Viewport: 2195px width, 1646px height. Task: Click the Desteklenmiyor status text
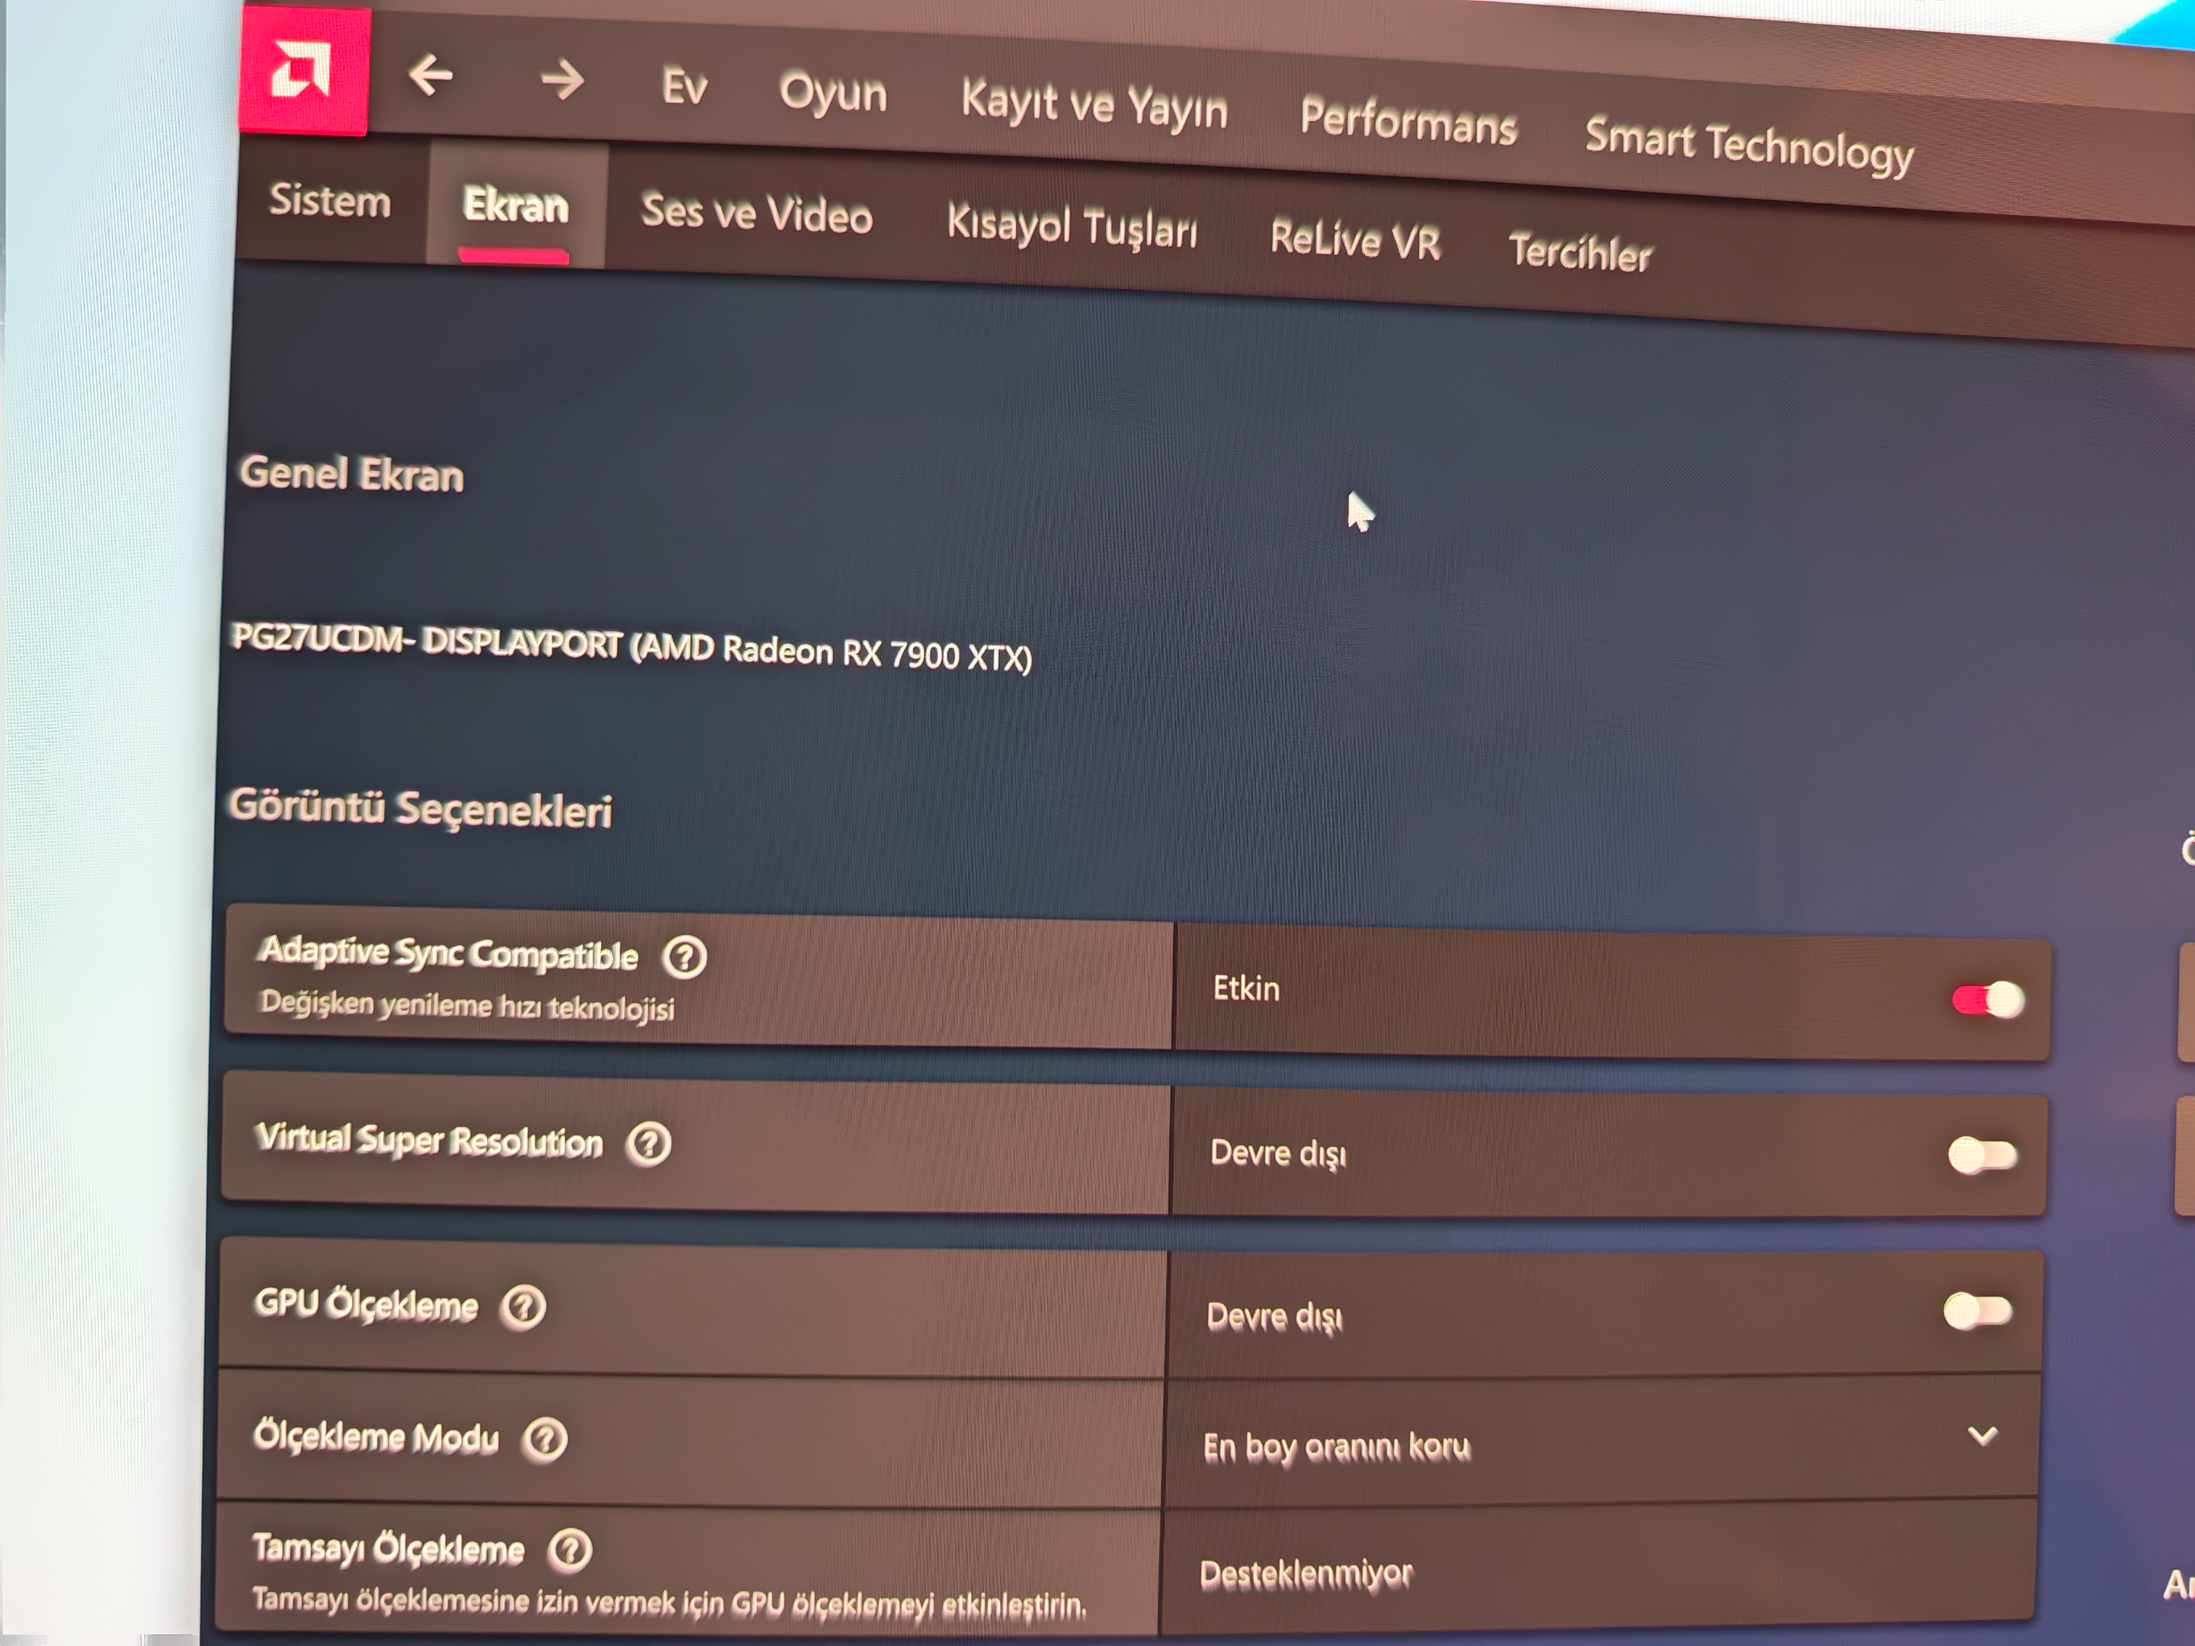click(x=1306, y=1574)
